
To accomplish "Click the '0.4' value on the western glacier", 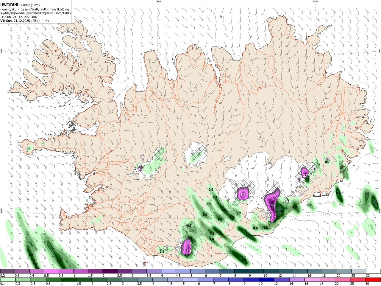I will click(140, 169).
